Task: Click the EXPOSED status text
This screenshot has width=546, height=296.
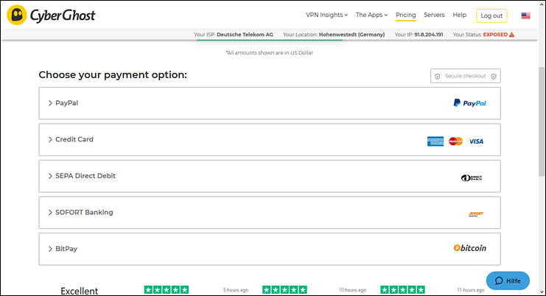Action: click(495, 35)
